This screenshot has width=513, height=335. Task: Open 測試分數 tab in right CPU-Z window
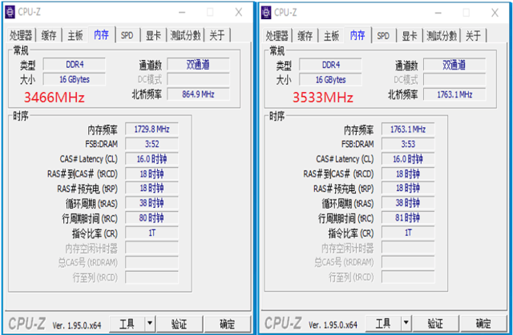(x=442, y=35)
